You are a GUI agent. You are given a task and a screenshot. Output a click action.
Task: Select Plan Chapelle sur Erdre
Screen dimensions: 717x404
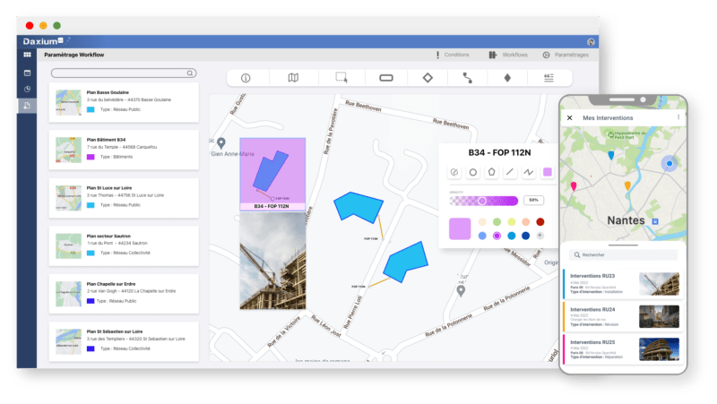[x=124, y=294]
